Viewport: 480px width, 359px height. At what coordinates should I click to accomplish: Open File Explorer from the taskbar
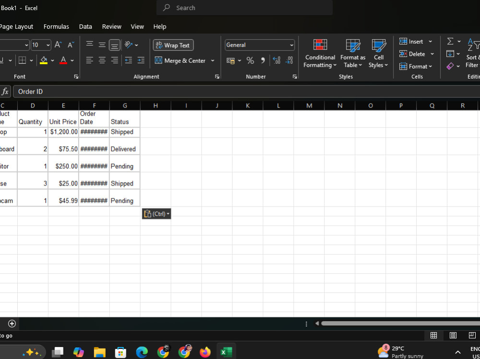(x=99, y=352)
